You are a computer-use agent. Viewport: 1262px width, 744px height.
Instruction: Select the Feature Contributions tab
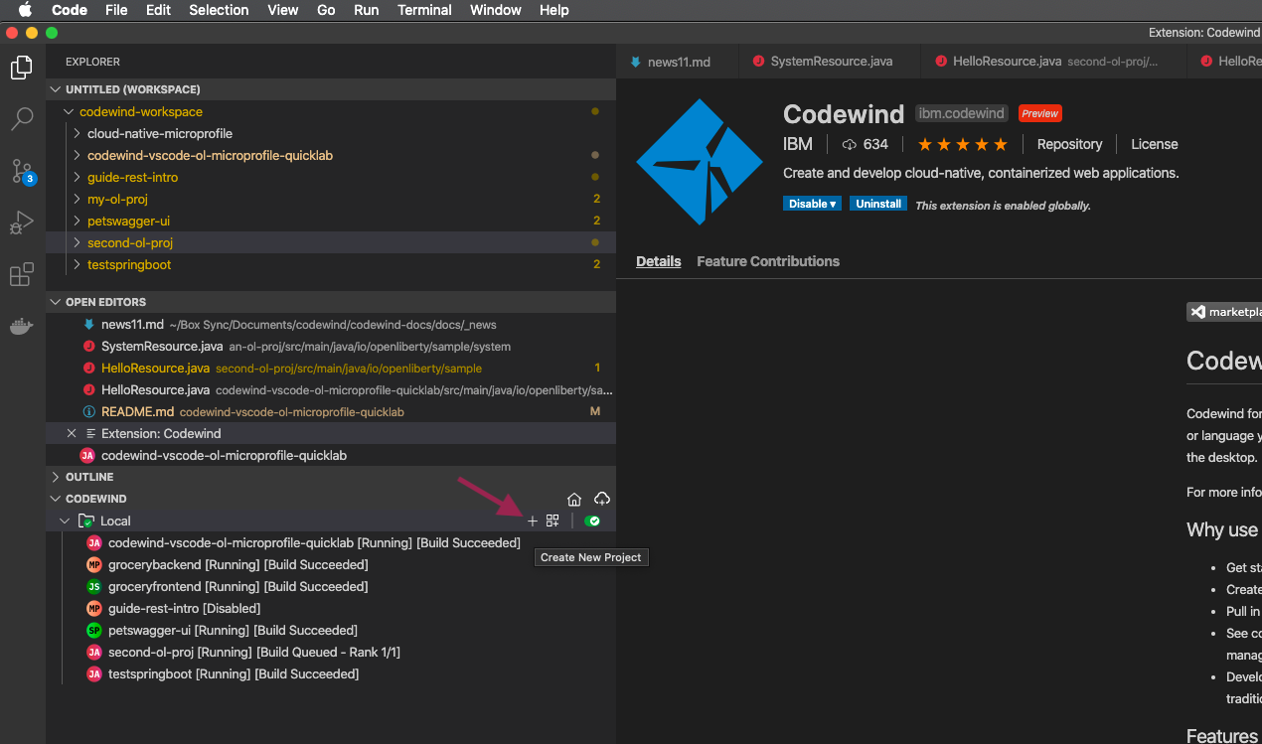(x=768, y=261)
